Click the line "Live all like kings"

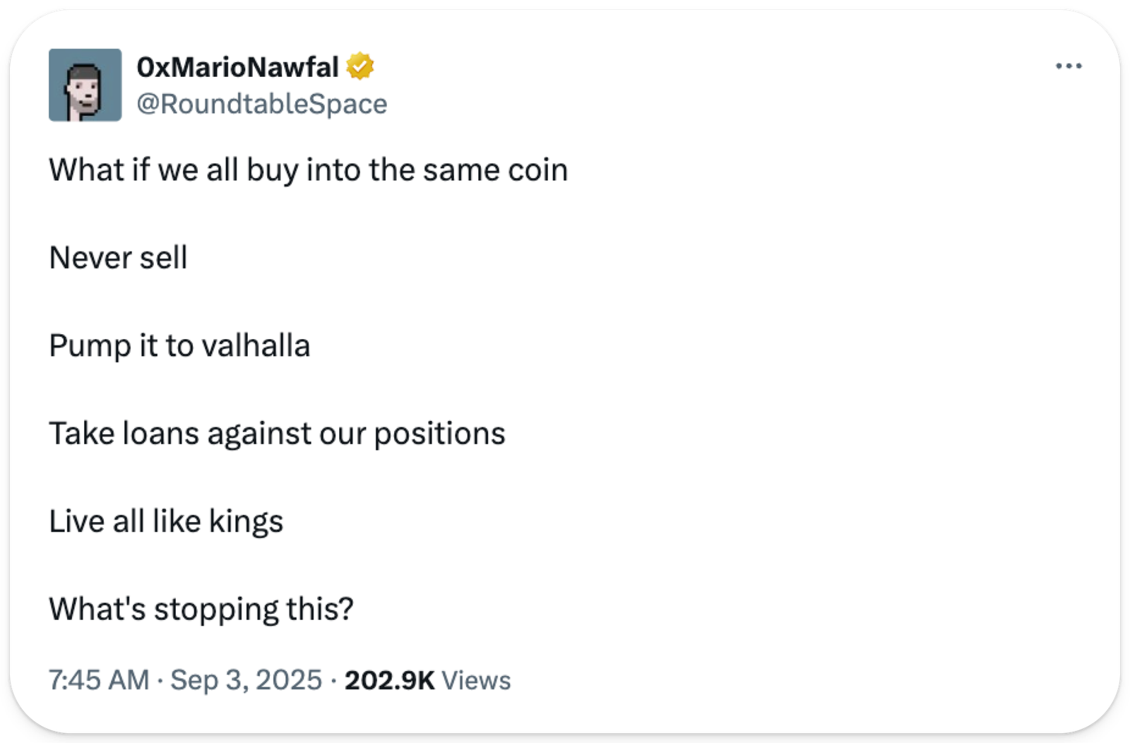pos(166,522)
